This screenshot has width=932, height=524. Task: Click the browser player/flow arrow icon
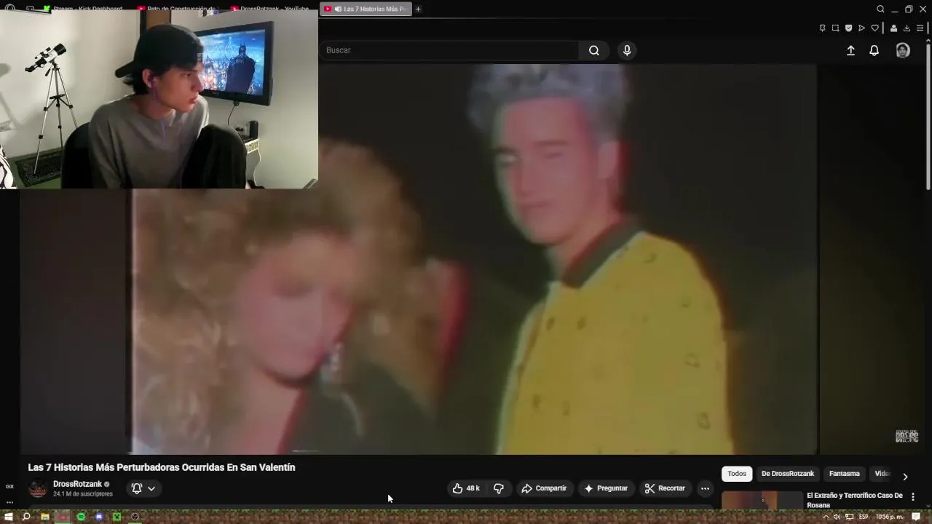[861, 28]
